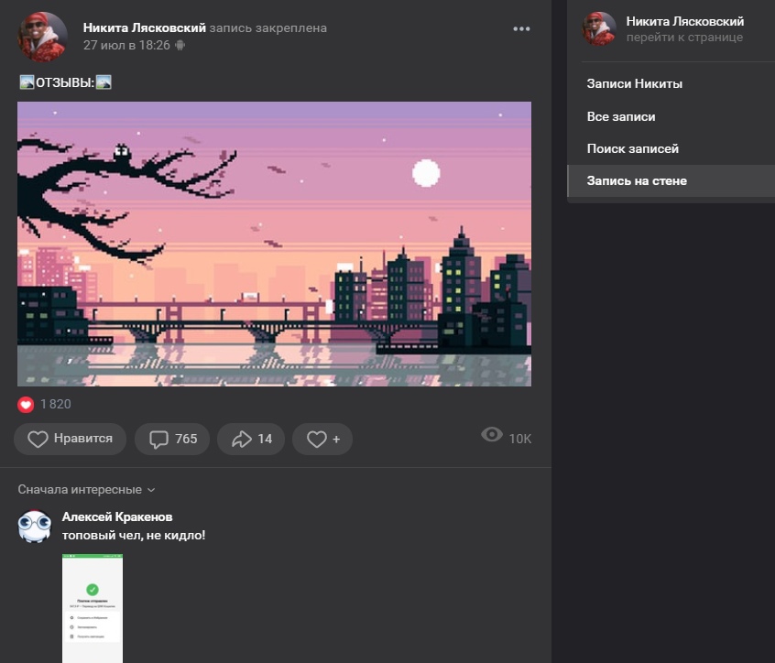
Task: Toggle the heart plus reaction button
Action: 322,440
